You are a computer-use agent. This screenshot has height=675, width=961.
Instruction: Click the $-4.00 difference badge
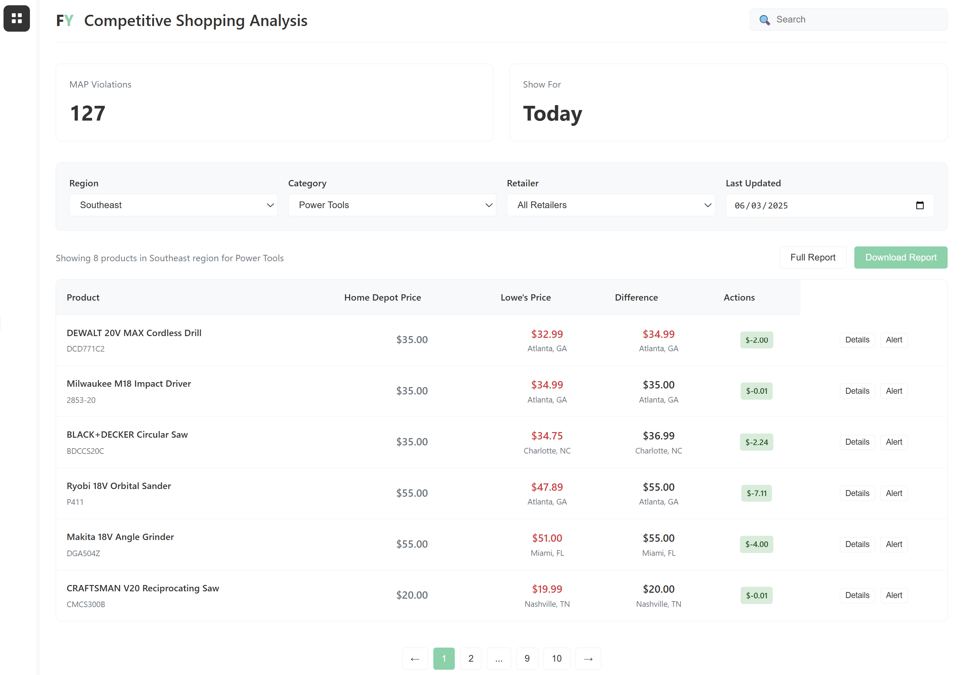tap(756, 545)
